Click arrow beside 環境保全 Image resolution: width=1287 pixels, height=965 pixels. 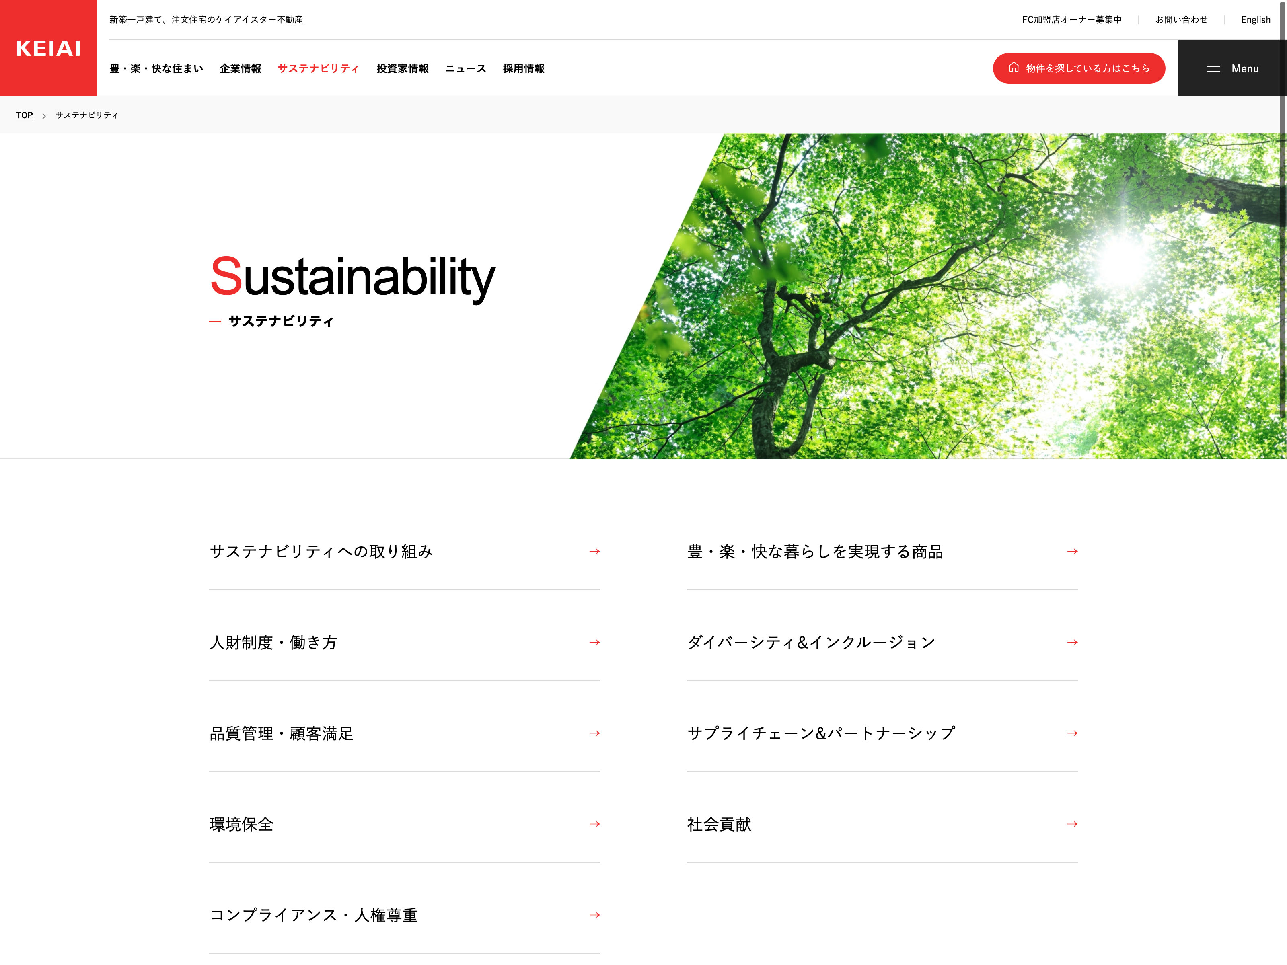pyautogui.click(x=594, y=823)
